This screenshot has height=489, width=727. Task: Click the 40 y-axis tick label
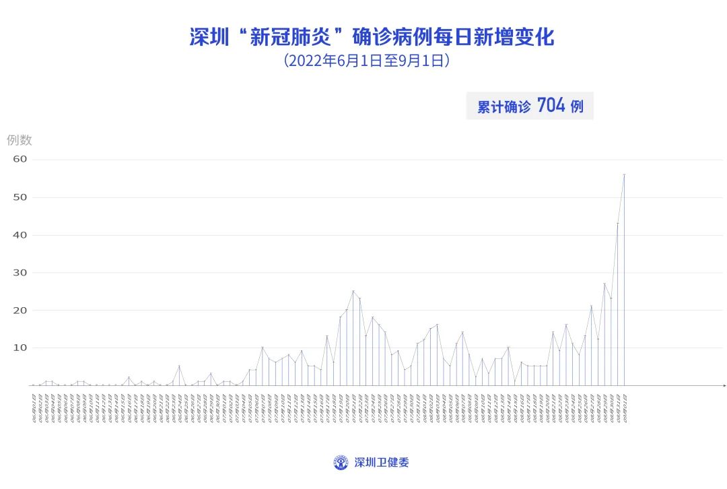point(19,235)
